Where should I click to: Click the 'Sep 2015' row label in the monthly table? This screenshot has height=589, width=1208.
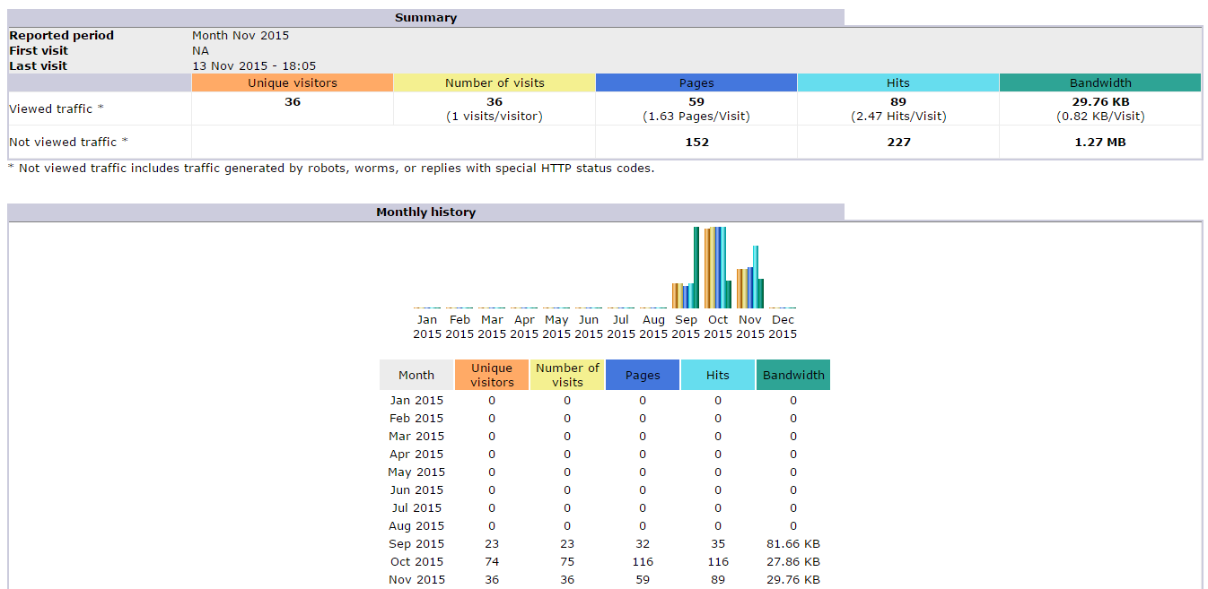click(416, 544)
